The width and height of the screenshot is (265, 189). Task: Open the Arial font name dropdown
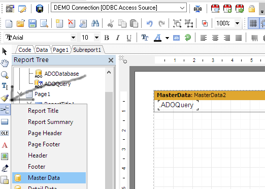tap(73, 38)
